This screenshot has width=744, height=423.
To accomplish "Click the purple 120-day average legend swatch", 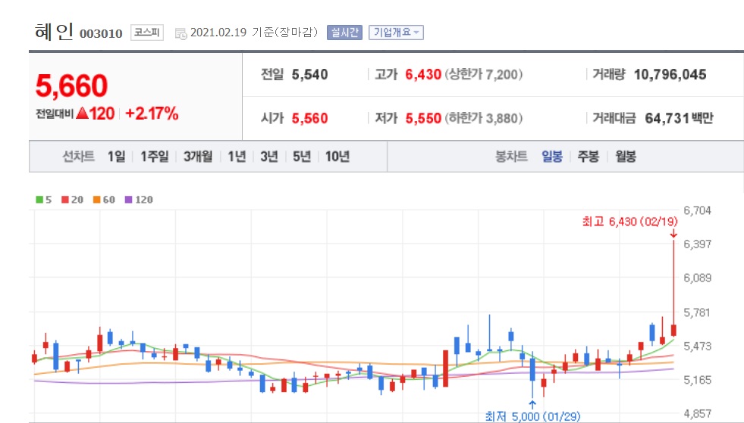I will pyautogui.click(x=129, y=200).
